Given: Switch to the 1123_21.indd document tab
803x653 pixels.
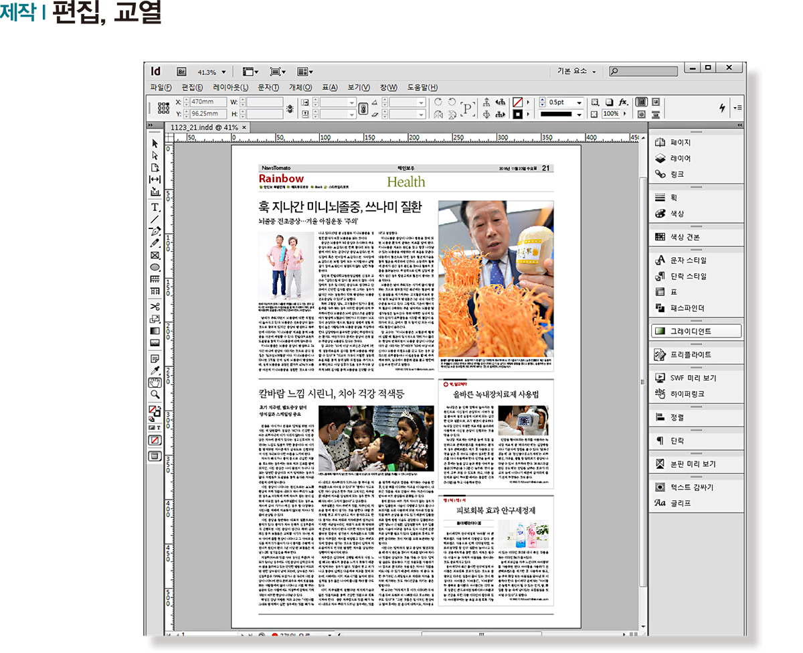Looking at the screenshot, I should click(204, 127).
